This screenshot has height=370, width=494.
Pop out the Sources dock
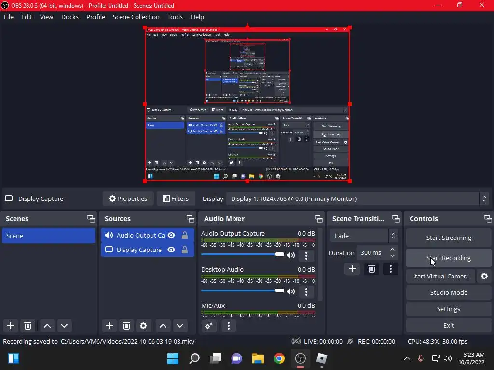190,219
